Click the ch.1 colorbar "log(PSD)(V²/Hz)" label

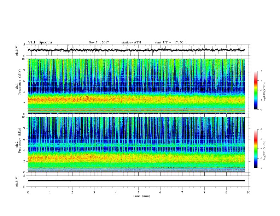(x=265, y=92)
